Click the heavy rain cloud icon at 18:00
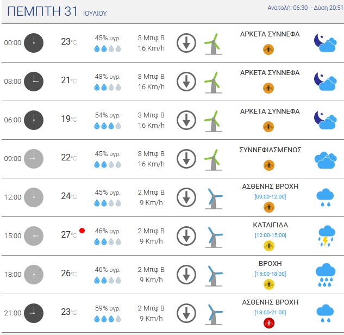This screenshot has height=335, width=344. coord(326,275)
